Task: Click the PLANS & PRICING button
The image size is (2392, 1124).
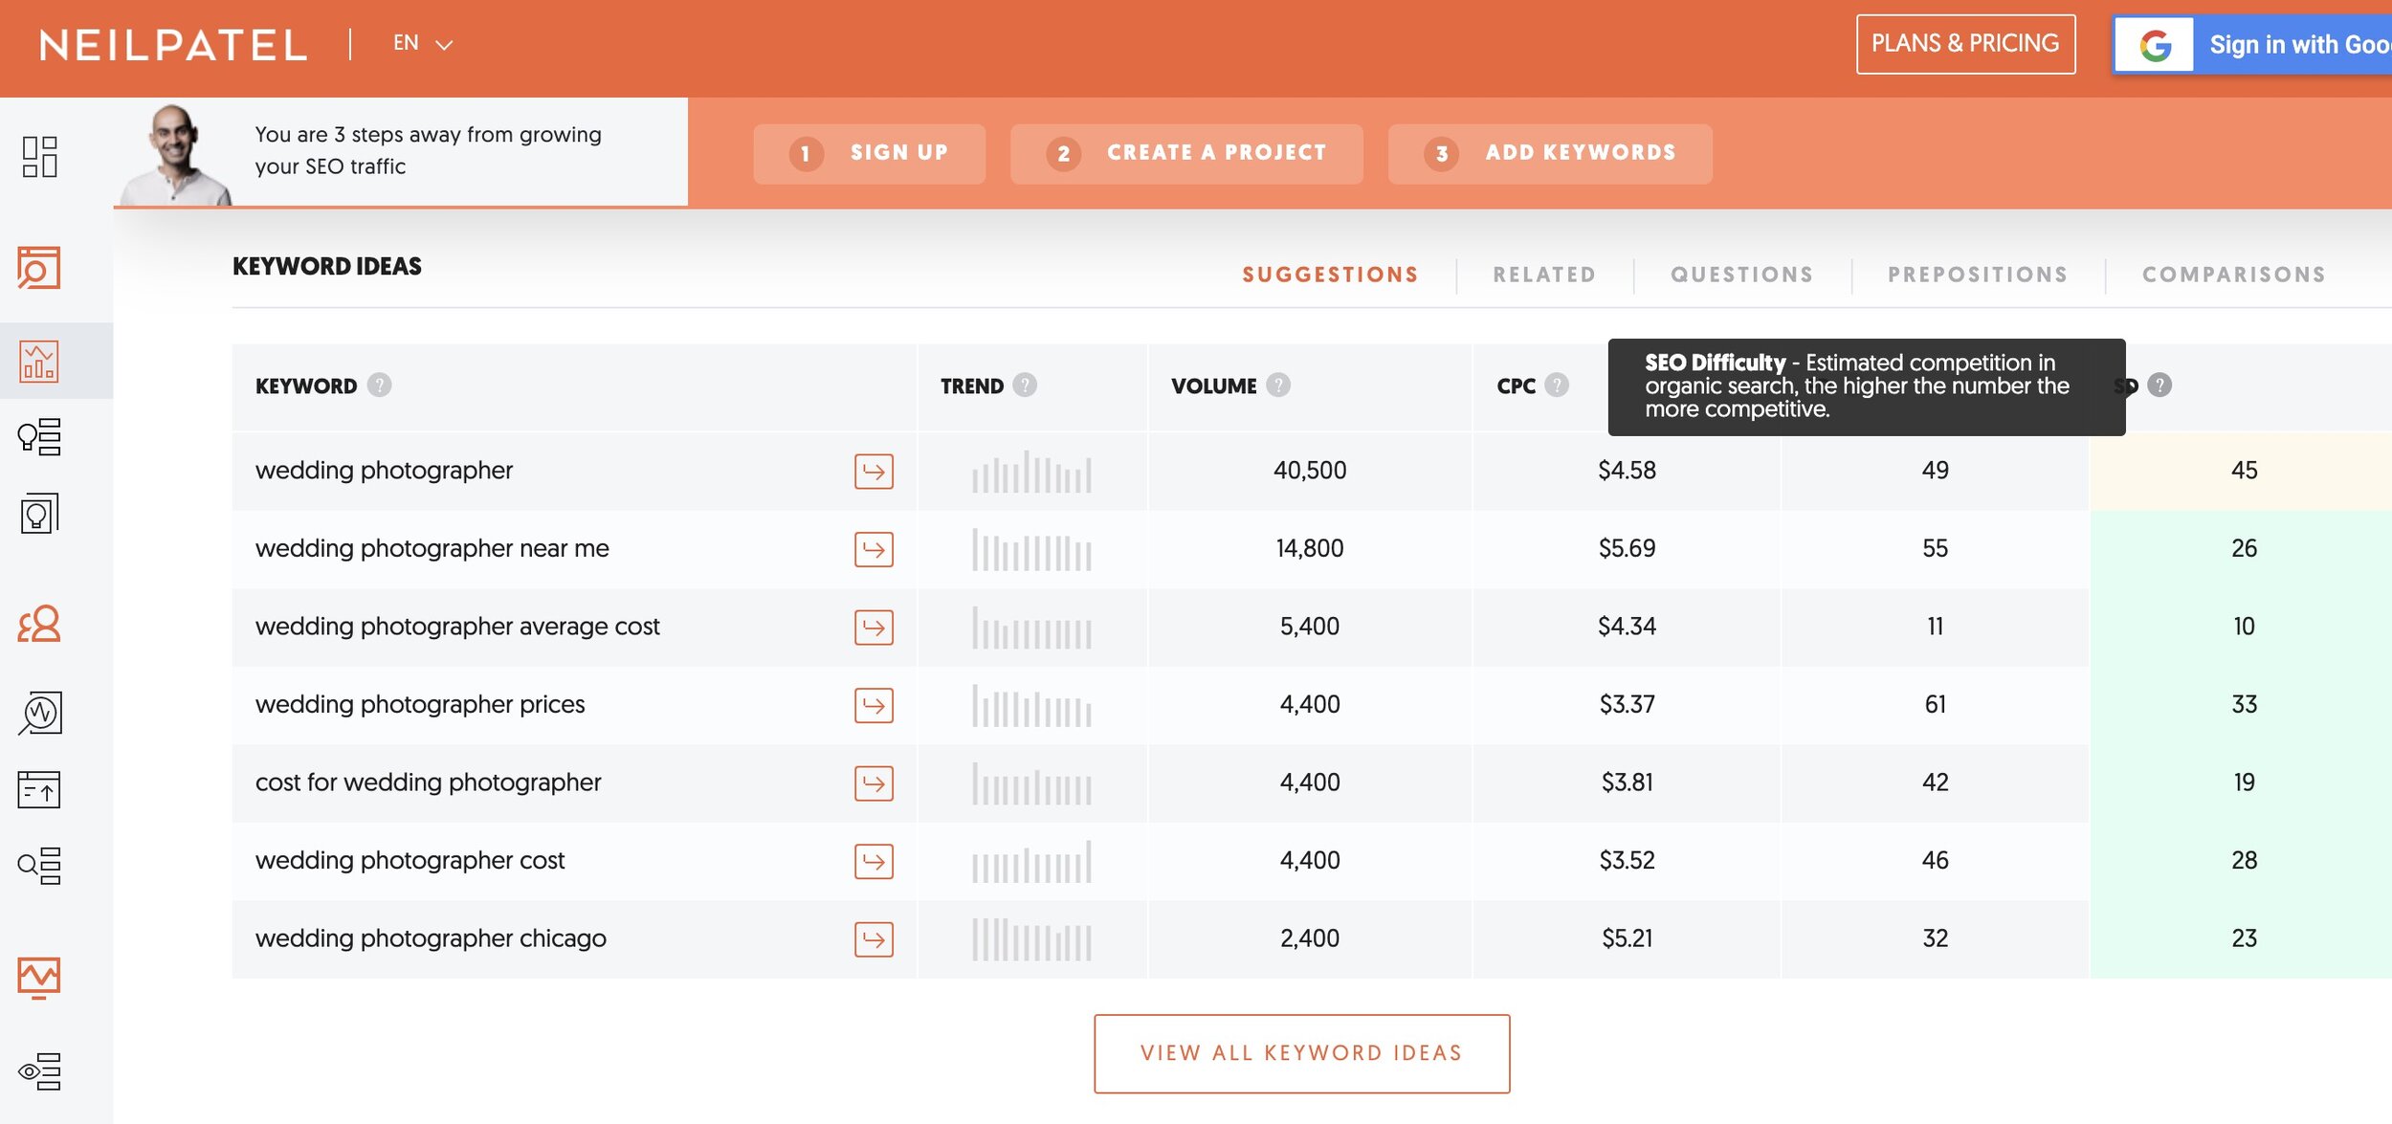Action: (1965, 44)
